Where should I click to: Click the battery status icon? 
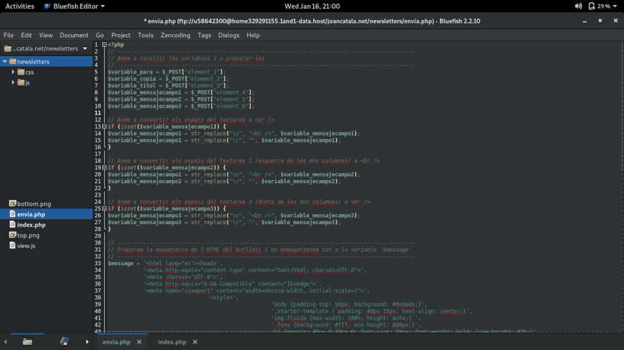point(592,6)
